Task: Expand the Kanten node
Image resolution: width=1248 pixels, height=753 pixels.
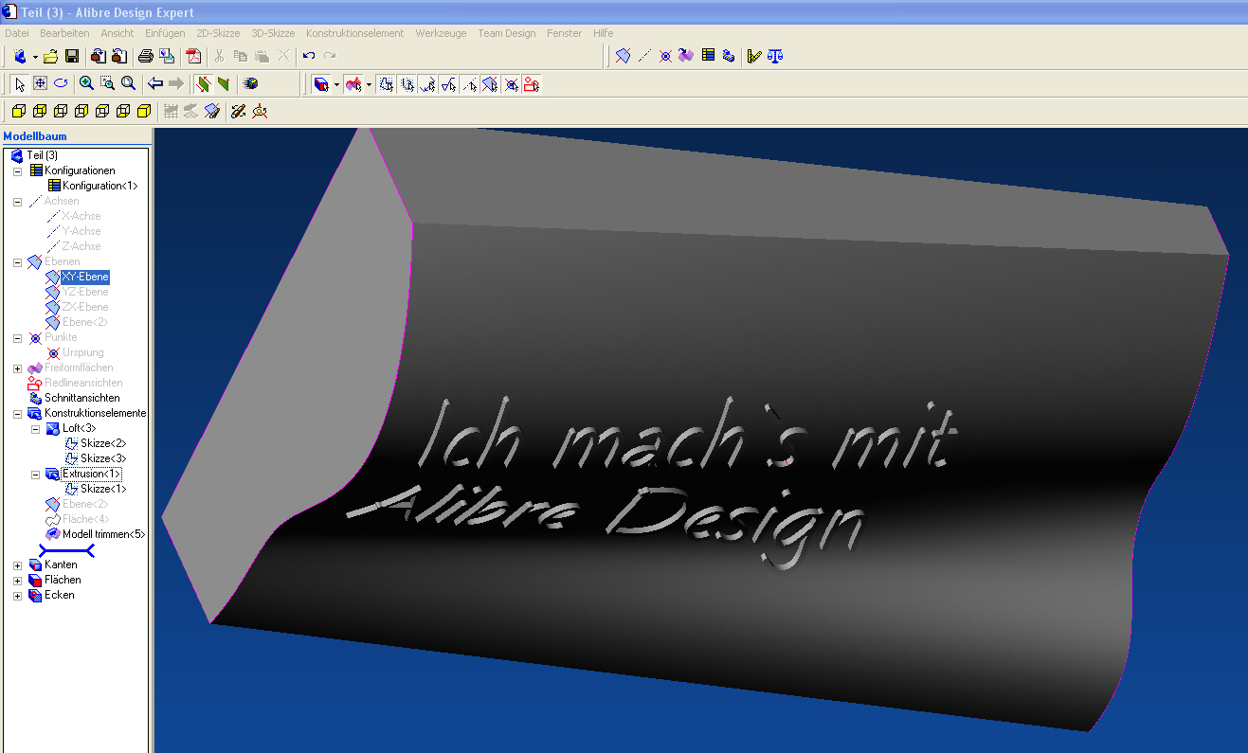Action: pos(18,565)
